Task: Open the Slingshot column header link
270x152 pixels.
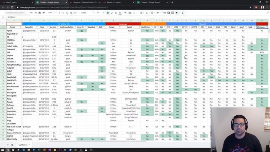Action: pos(91,27)
